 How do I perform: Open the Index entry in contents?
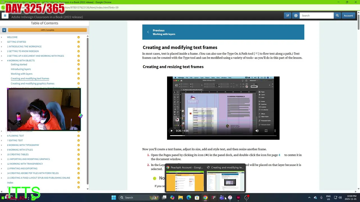(x=10, y=183)
